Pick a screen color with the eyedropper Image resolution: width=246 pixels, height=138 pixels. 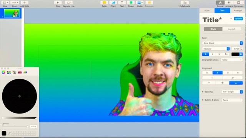pyautogui.click(x=9, y=133)
